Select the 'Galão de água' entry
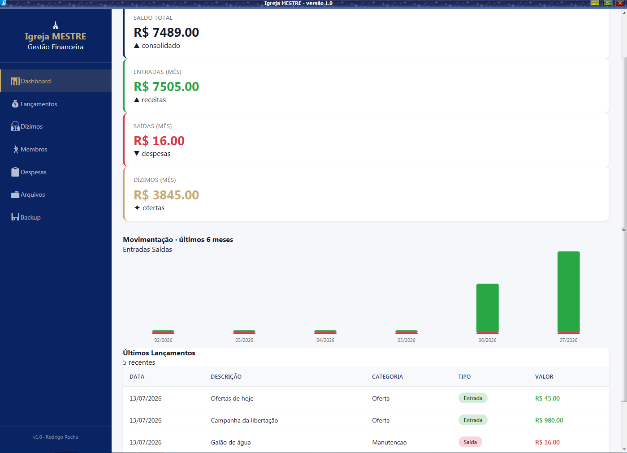The height and width of the screenshot is (453, 627). [x=231, y=442]
